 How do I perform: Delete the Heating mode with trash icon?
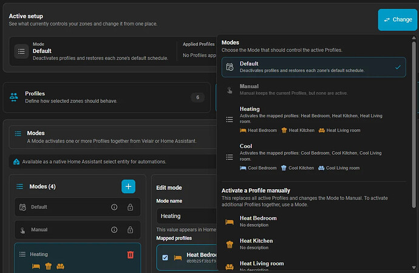(131, 255)
